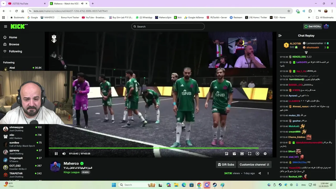Seek on the green video progress bar
Image resolution: width=336 pixels, height=189 pixels.
[x=160, y=148]
